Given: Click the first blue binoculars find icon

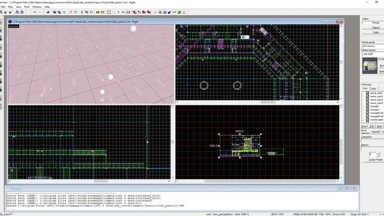Looking at the screenshot, I should 17,12.
